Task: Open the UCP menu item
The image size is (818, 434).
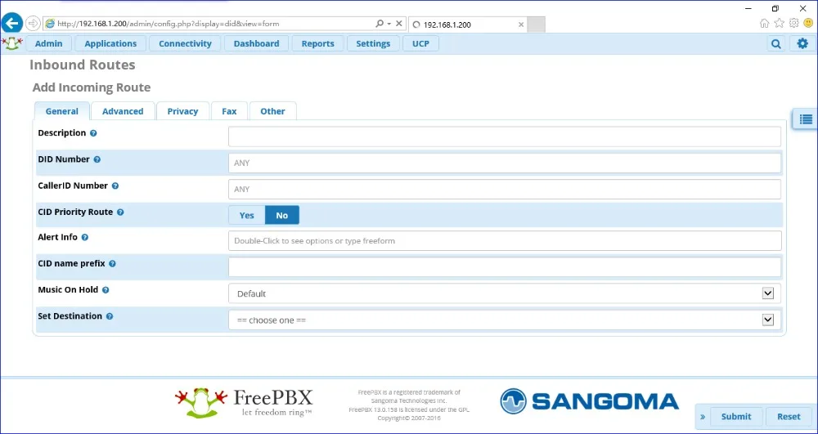Action: (x=420, y=44)
